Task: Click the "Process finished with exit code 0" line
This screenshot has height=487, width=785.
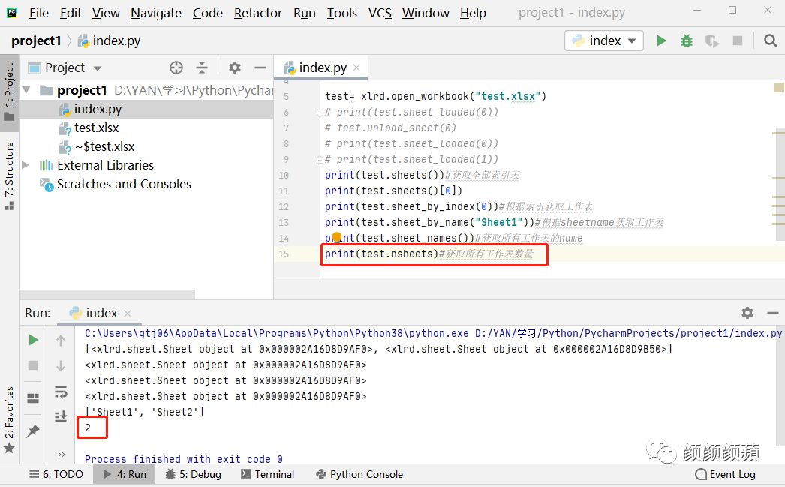Action: (x=183, y=459)
